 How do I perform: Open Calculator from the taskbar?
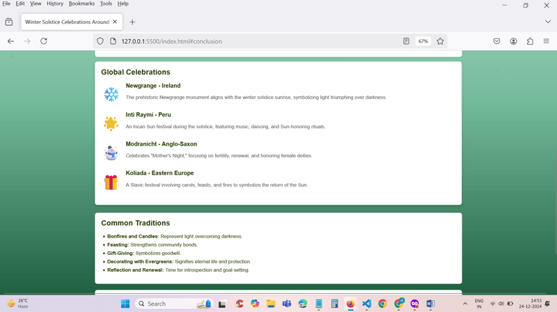pyautogui.click(x=334, y=304)
